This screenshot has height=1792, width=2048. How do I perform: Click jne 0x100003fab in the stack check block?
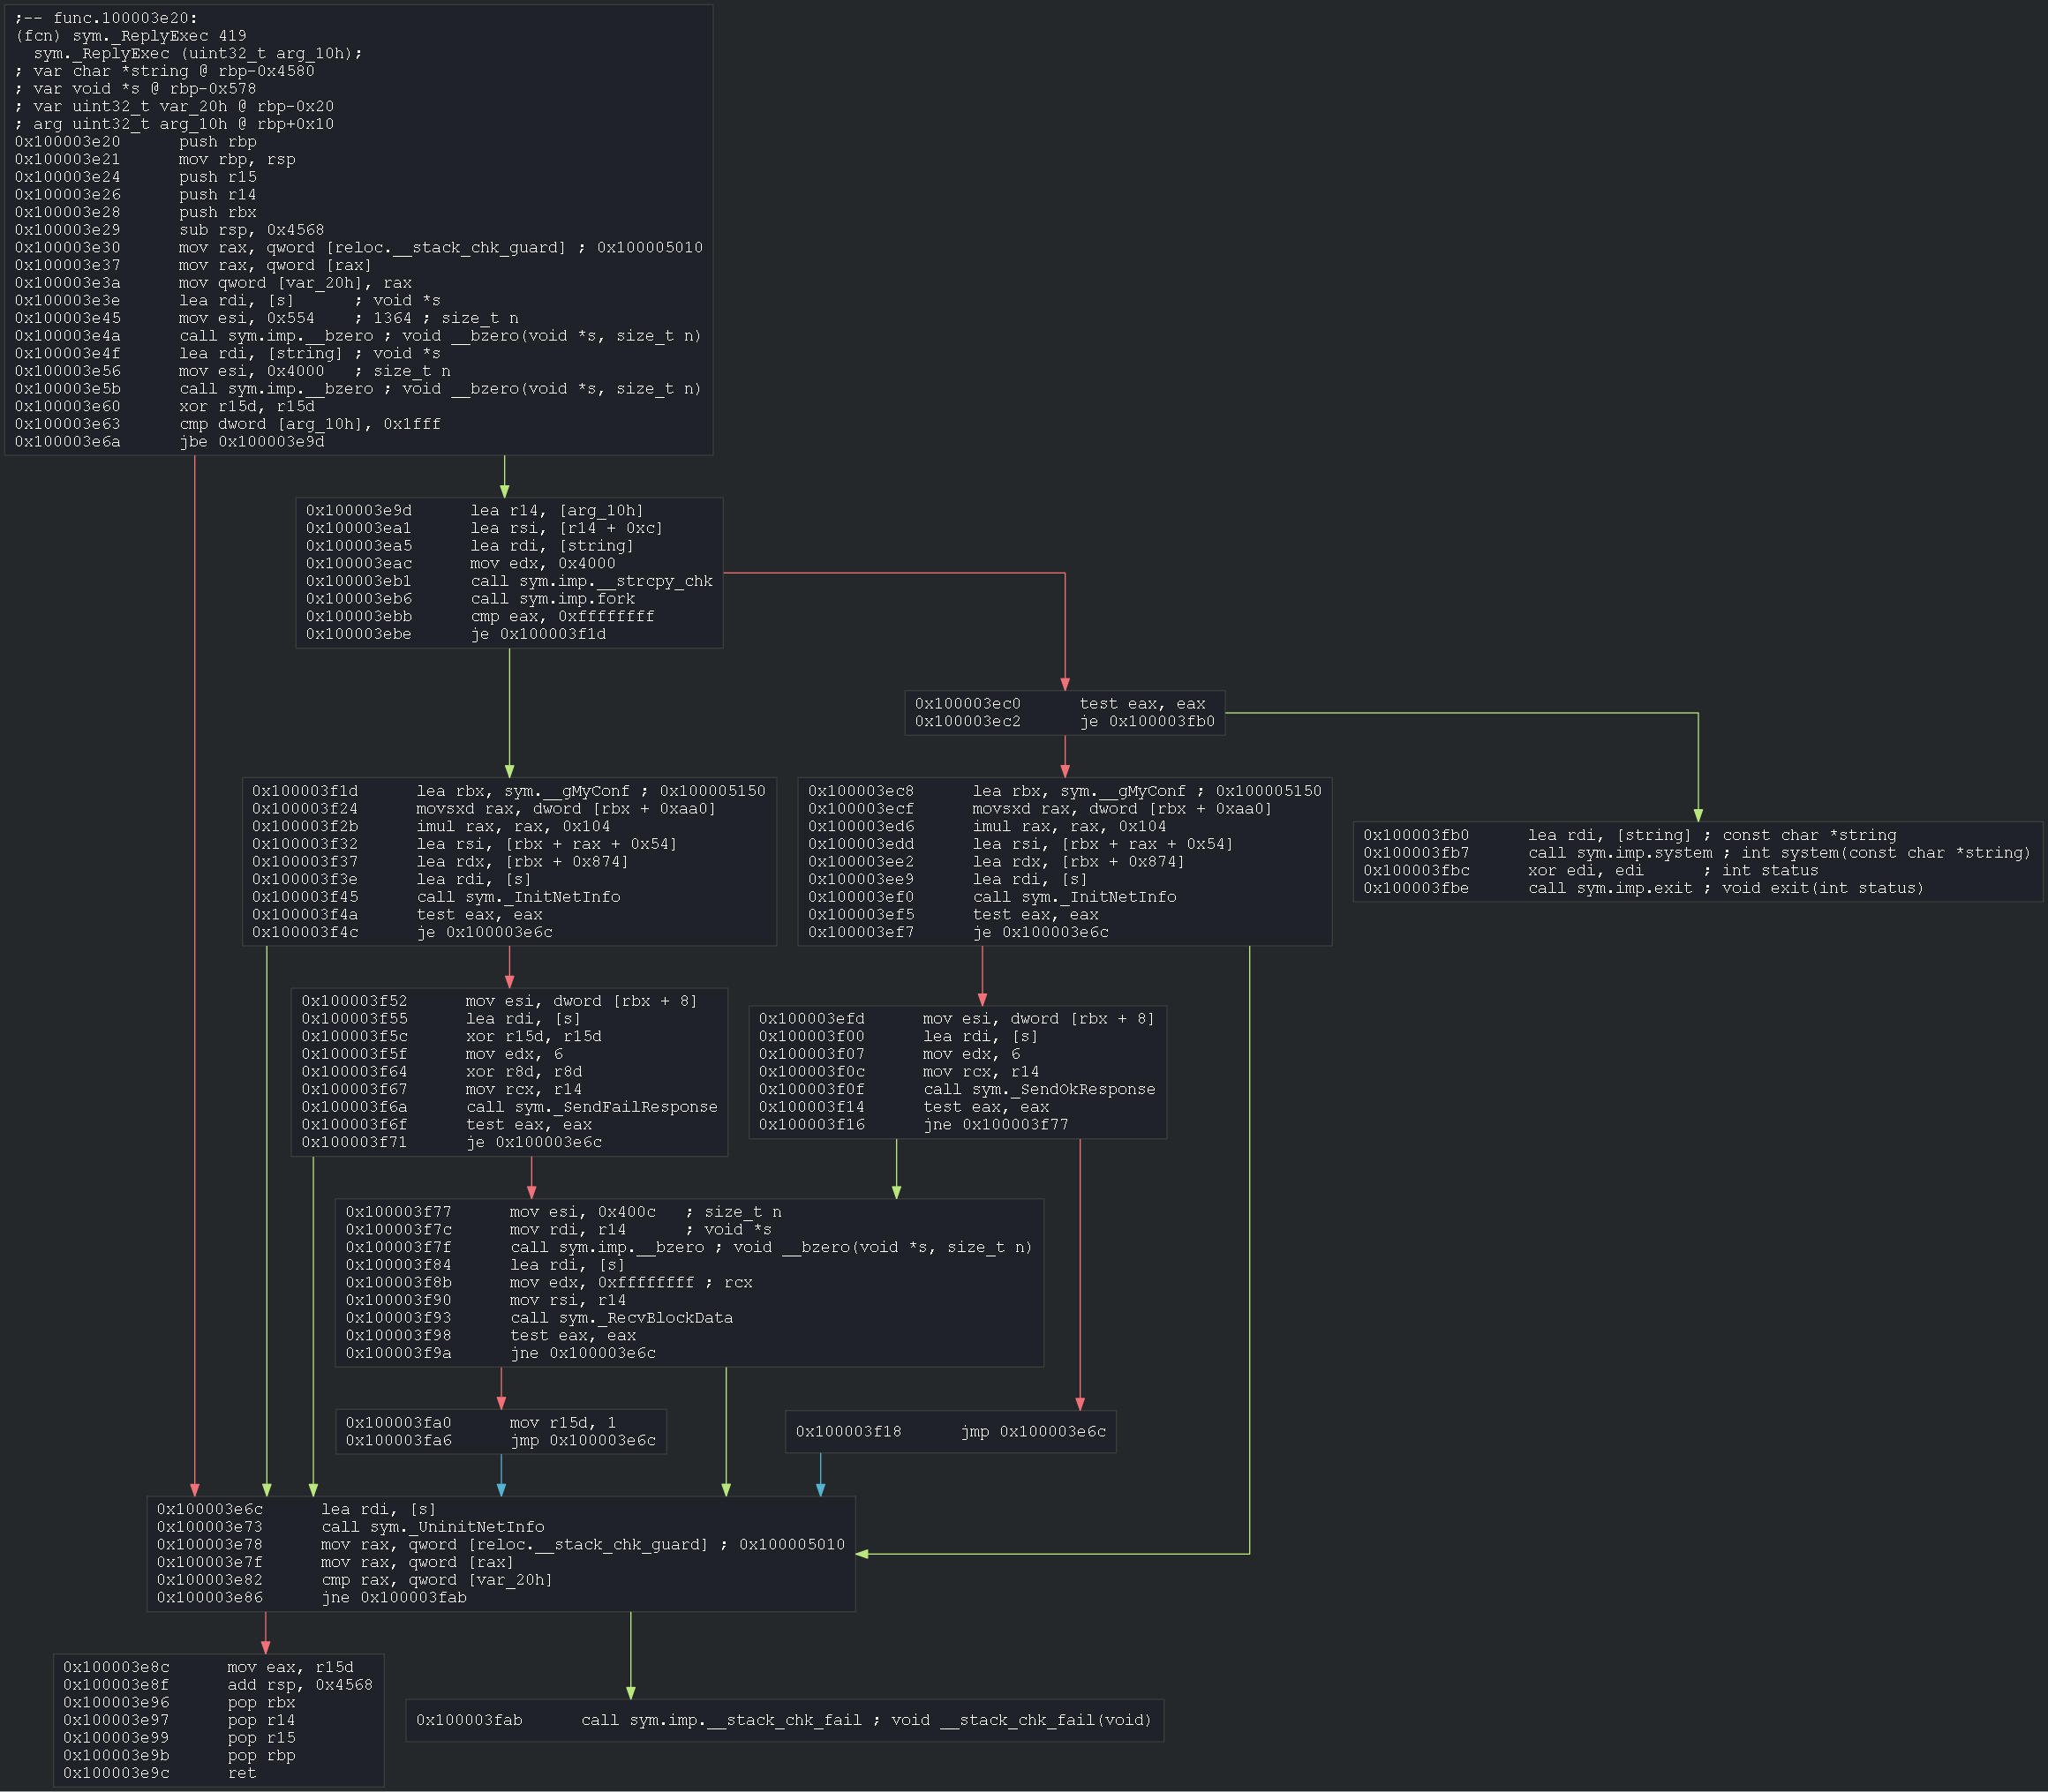pyautogui.click(x=393, y=1597)
